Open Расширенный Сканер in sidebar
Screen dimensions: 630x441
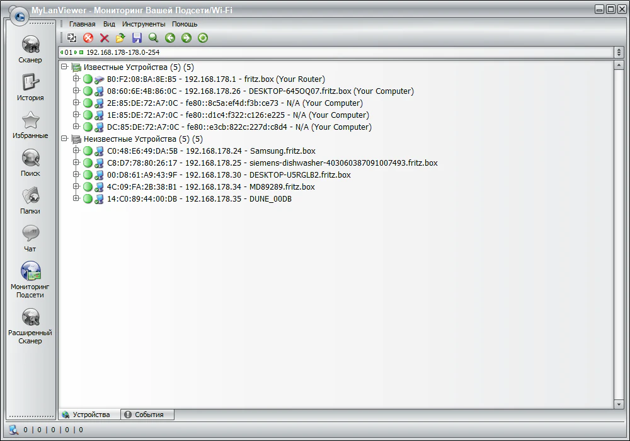30,325
